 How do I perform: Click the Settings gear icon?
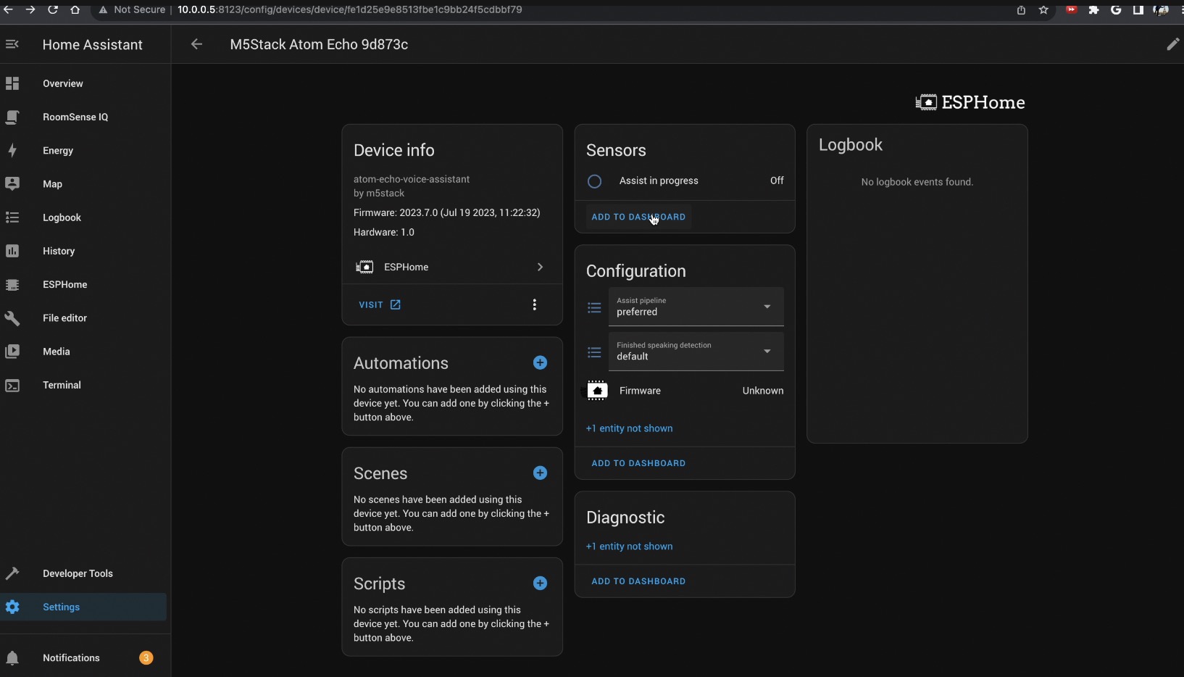pos(12,607)
